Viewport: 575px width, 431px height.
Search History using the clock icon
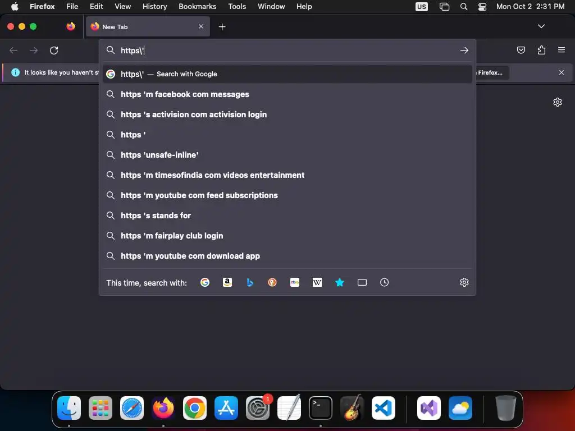tap(384, 282)
